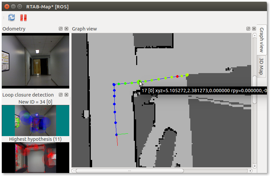Click the Odometry camera image
Viewport: 270px width, 176px height.
coord(35,60)
